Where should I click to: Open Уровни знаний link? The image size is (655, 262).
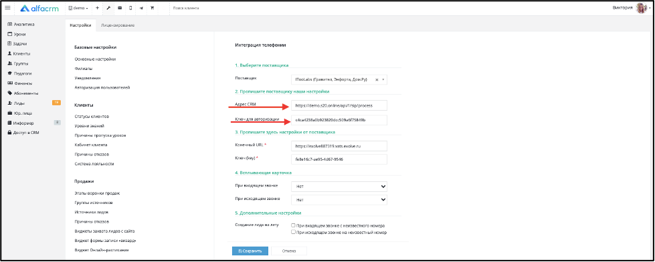(x=90, y=126)
